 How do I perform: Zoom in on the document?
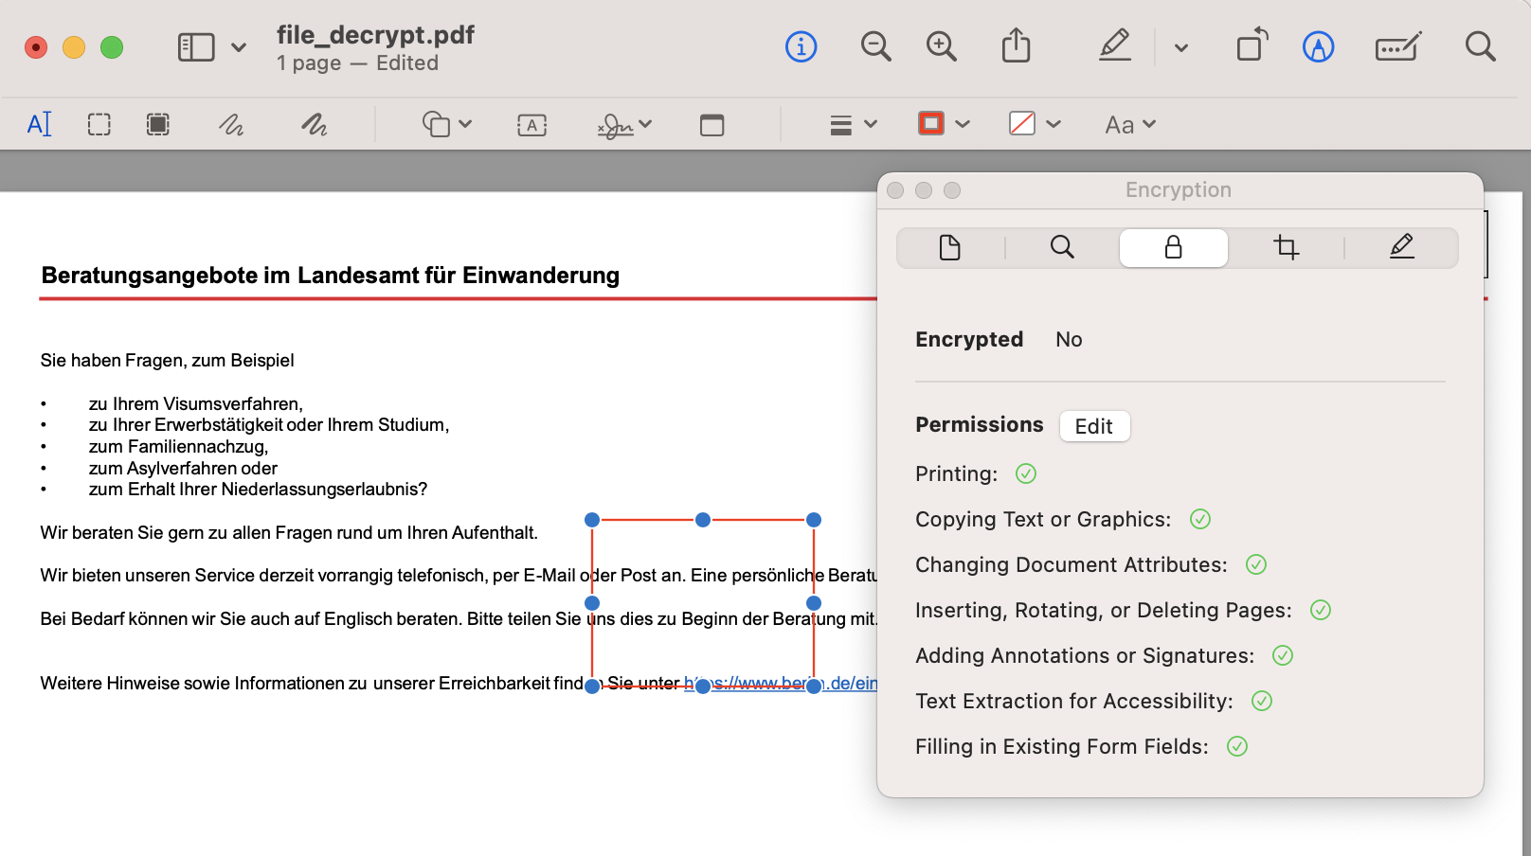pyautogui.click(x=942, y=46)
